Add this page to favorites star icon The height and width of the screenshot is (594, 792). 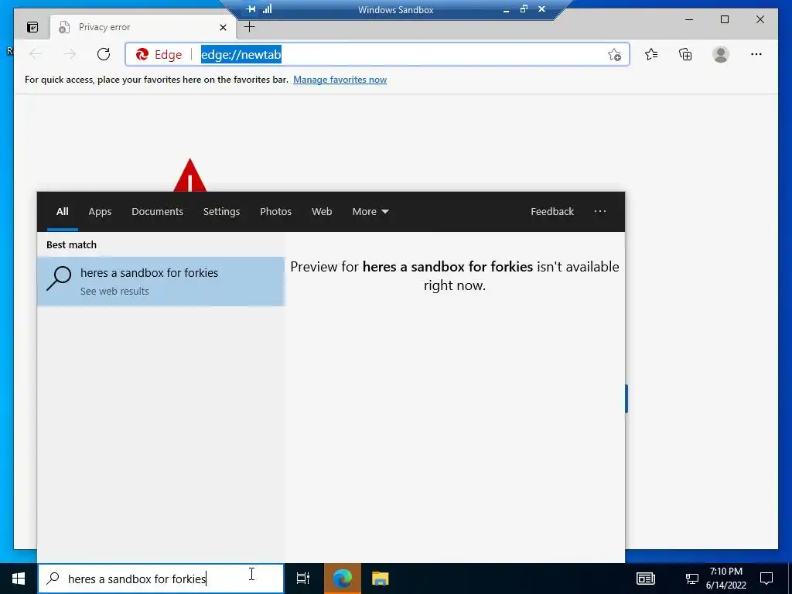tap(614, 55)
